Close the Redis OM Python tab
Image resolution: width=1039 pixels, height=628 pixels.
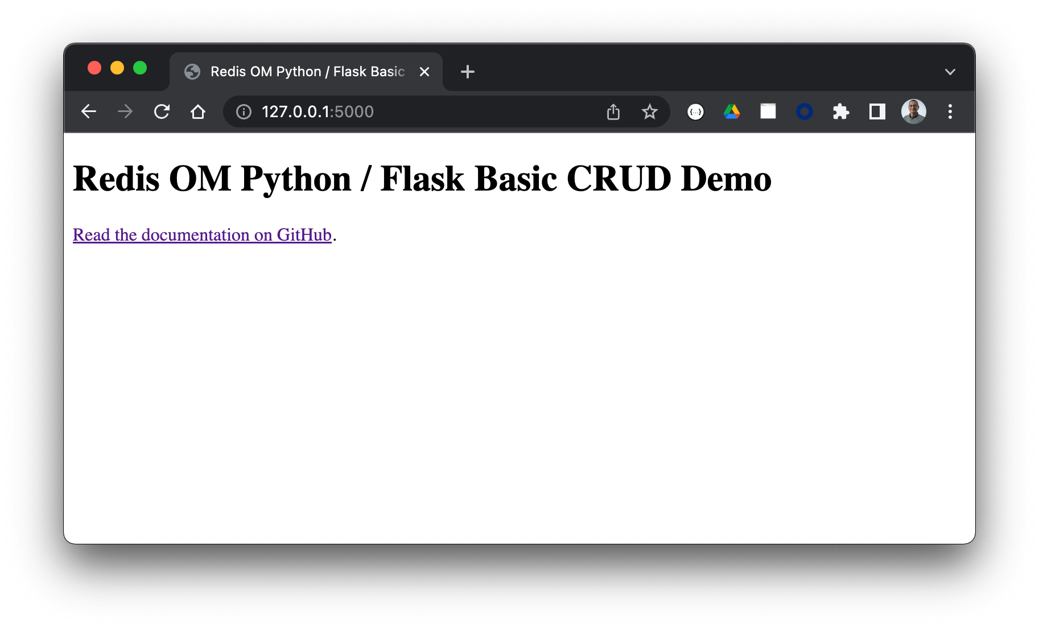424,72
